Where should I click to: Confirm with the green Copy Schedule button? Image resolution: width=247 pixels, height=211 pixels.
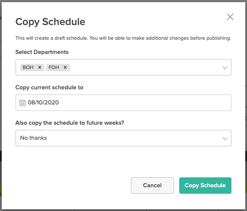coord(205,186)
